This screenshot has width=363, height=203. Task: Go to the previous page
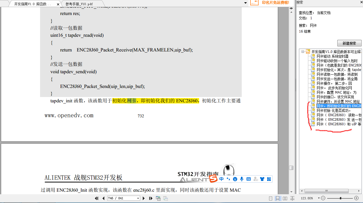coord(104,198)
